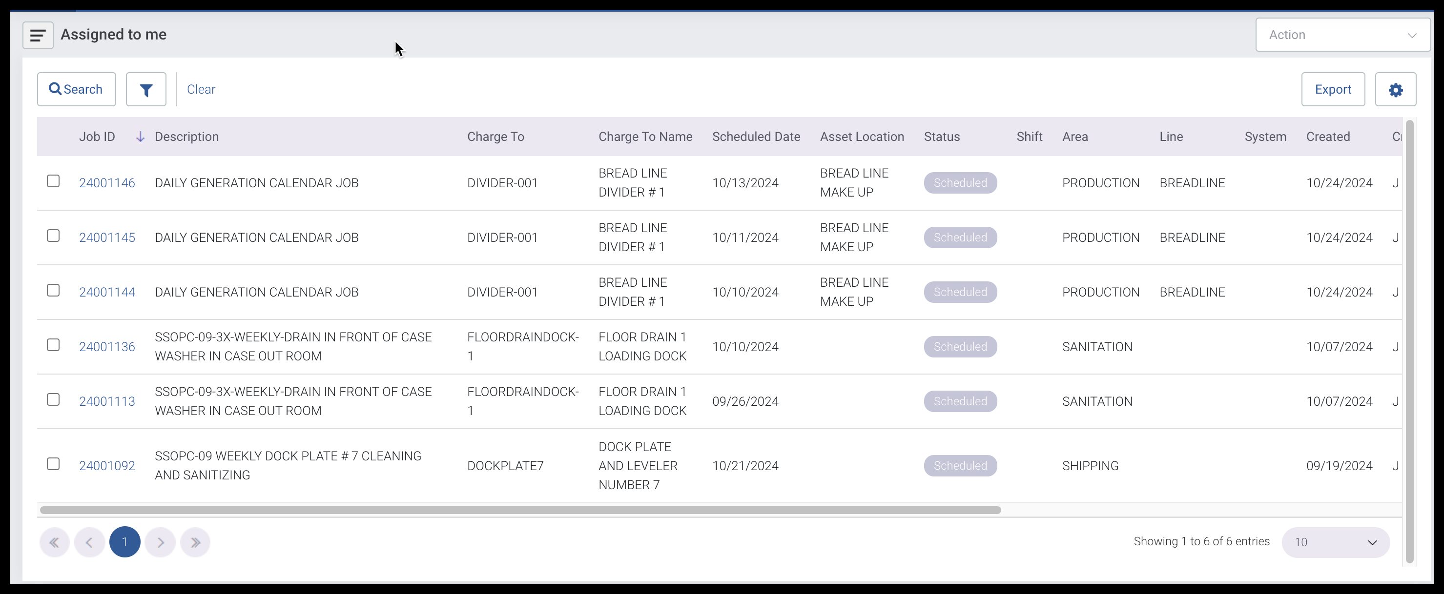This screenshot has width=1444, height=594.
Task: Open the Action dropdown
Action: pyautogui.click(x=1342, y=35)
